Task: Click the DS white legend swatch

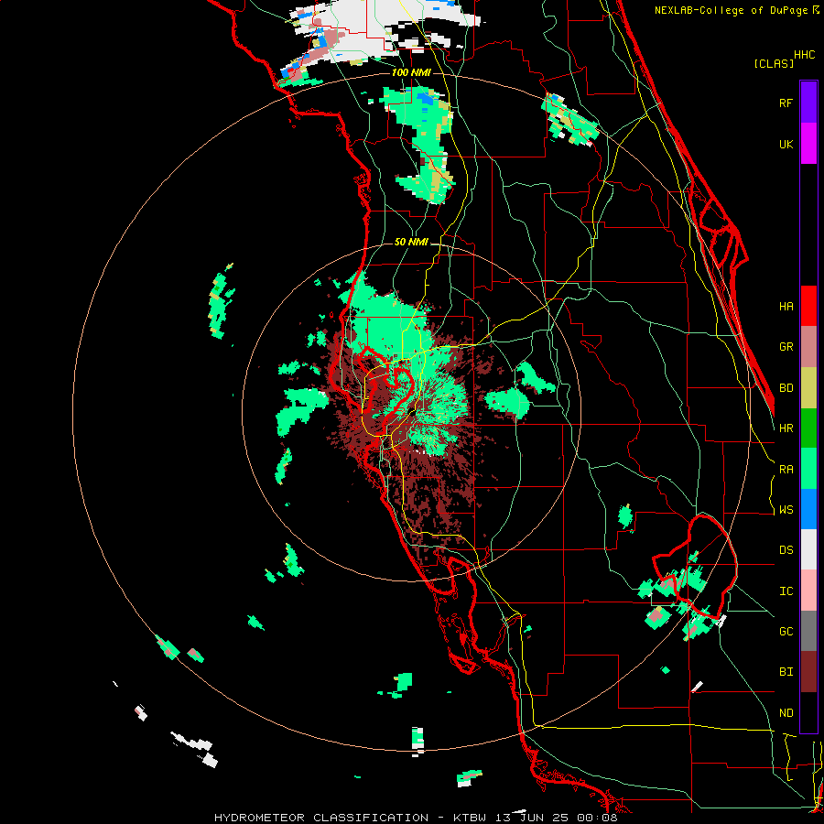Action: tap(808, 550)
